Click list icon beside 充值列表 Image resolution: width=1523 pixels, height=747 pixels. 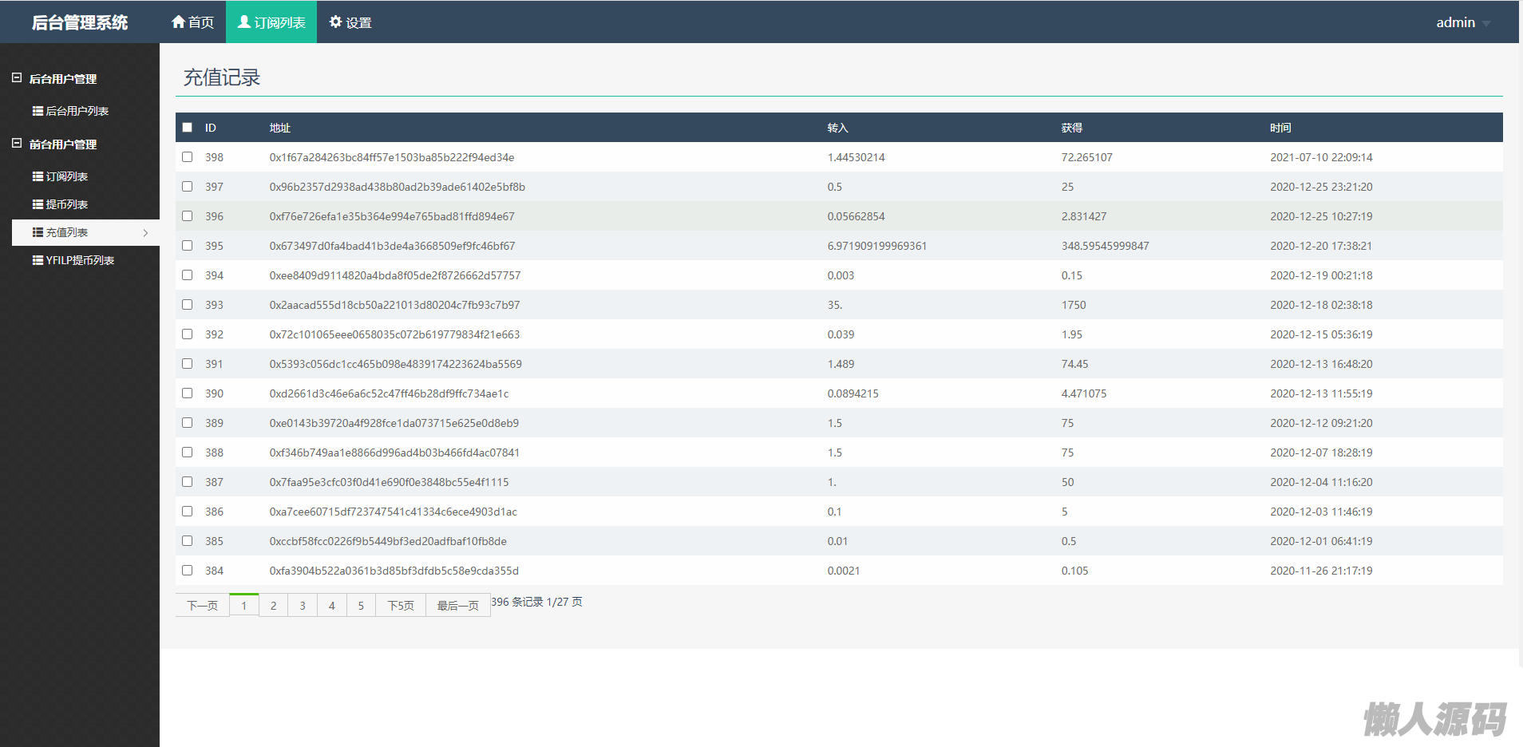pyautogui.click(x=38, y=232)
